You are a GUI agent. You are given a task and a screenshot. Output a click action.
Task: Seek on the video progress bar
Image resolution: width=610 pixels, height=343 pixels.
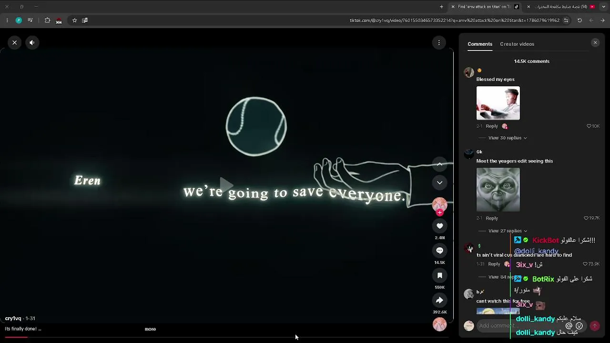pyautogui.click(x=227, y=337)
